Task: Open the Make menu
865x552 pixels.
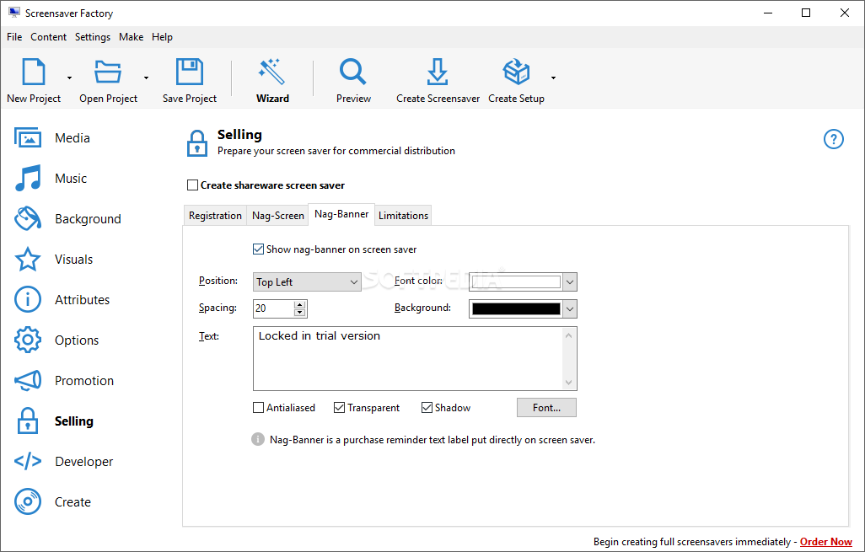Action: pos(132,37)
